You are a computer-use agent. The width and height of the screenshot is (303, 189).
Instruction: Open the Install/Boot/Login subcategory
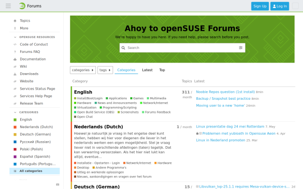(88, 98)
